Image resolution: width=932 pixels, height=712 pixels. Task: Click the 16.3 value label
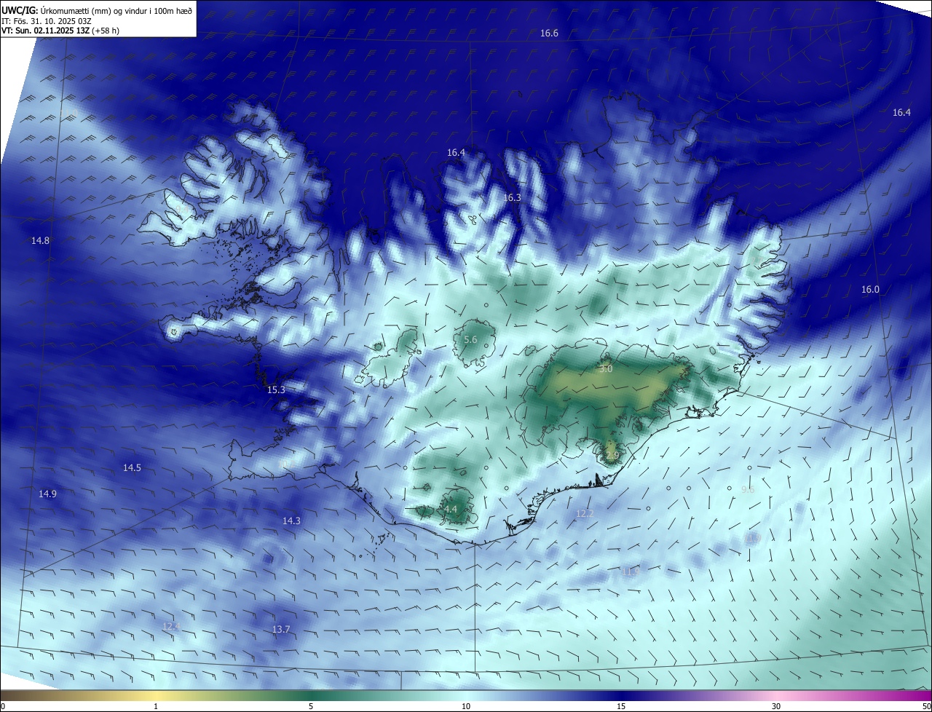(512, 198)
